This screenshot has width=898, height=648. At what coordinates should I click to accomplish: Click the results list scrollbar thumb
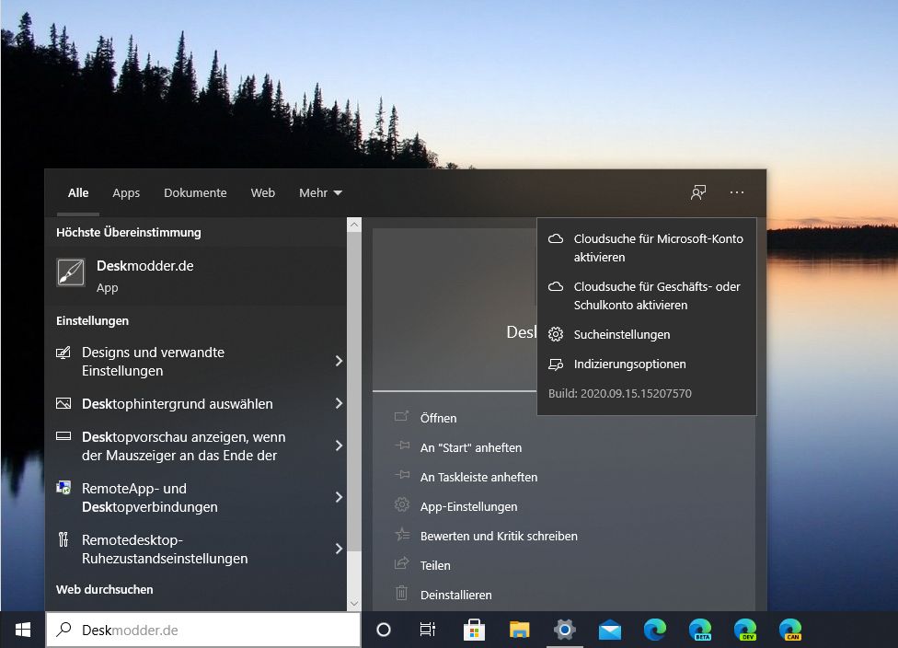click(354, 391)
